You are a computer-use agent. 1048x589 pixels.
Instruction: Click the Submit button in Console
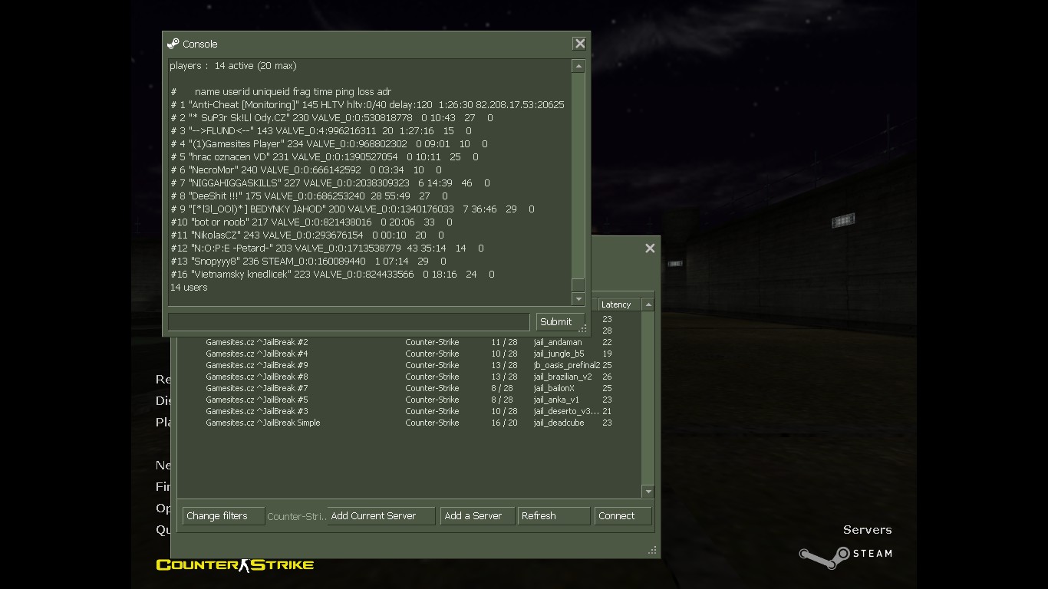click(x=560, y=322)
